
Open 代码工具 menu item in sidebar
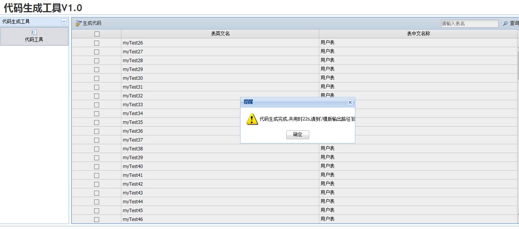click(34, 36)
